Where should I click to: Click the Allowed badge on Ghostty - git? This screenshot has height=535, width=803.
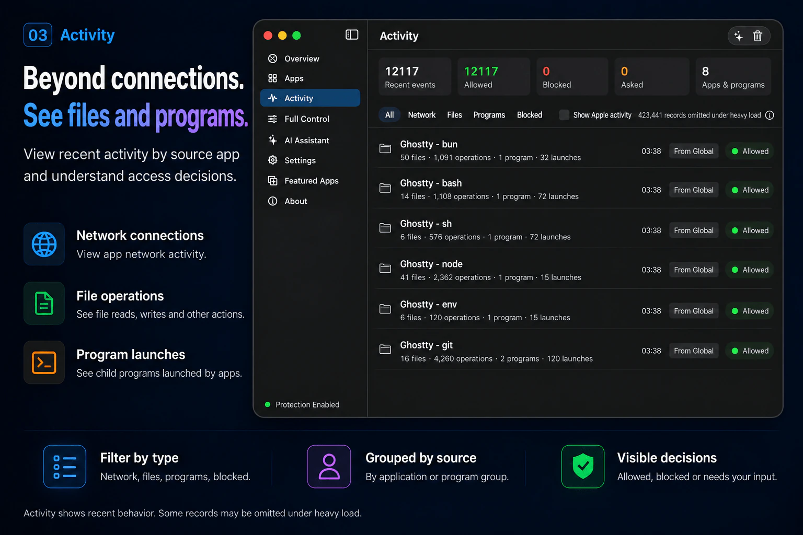750,351
